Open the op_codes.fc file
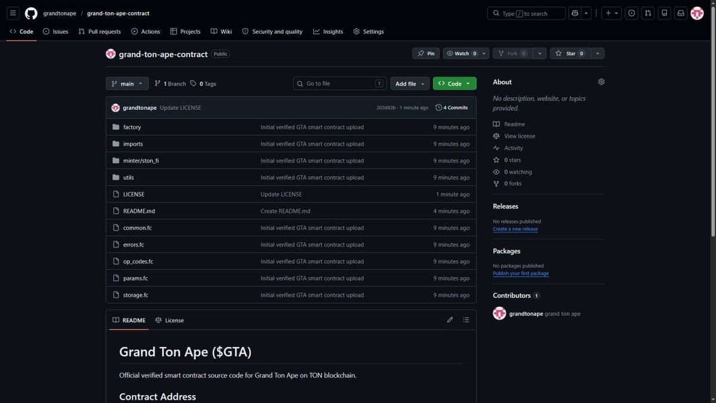The image size is (716, 403). click(x=138, y=262)
